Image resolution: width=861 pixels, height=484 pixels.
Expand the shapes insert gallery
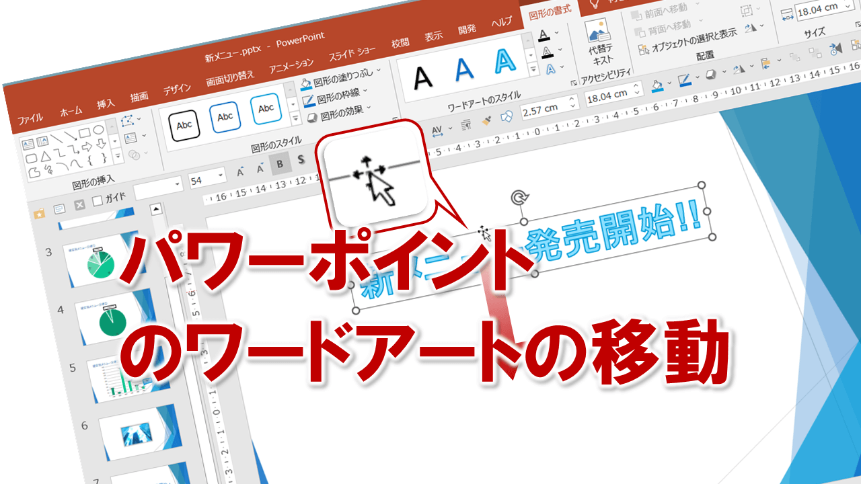pos(118,157)
